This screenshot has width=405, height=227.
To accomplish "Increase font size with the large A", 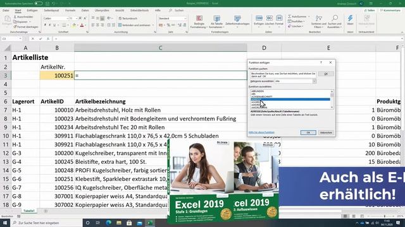I will [x=80, y=18].
